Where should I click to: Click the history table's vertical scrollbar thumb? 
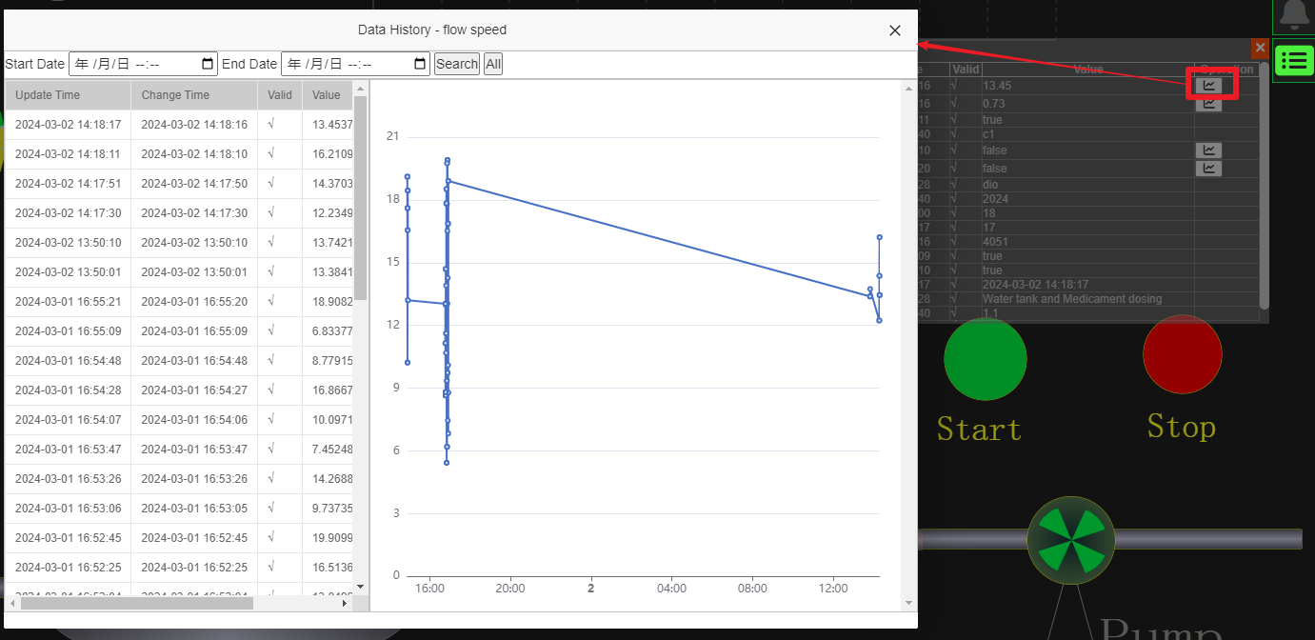[x=360, y=198]
